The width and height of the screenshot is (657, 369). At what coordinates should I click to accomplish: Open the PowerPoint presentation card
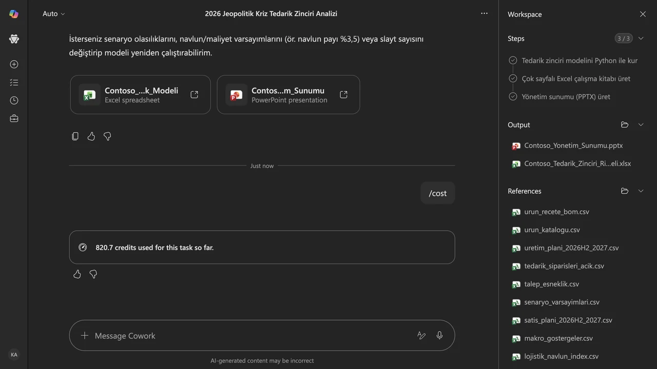coord(288,95)
